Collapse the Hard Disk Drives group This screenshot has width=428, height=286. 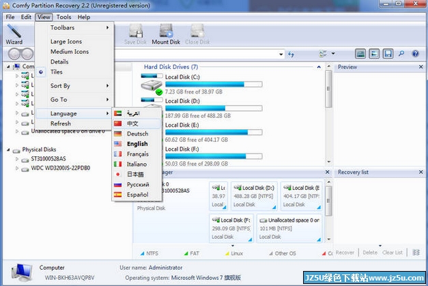pyautogui.click(x=319, y=67)
